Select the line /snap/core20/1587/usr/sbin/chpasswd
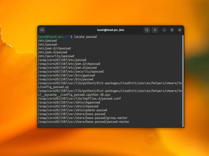This screenshot has height=156, width=209. pos(68,106)
